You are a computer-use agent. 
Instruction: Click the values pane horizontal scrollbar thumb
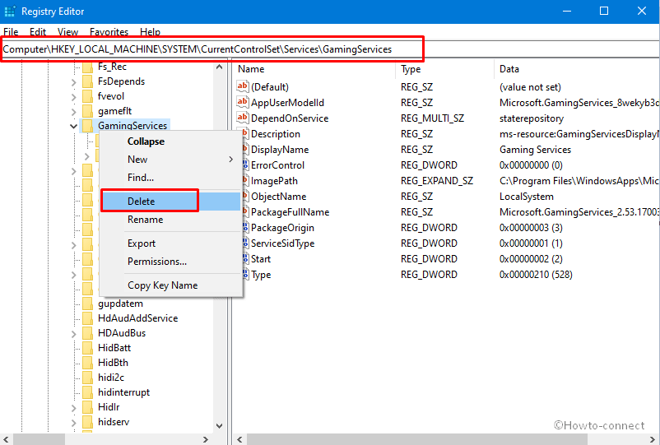click(x=416, y=439)
